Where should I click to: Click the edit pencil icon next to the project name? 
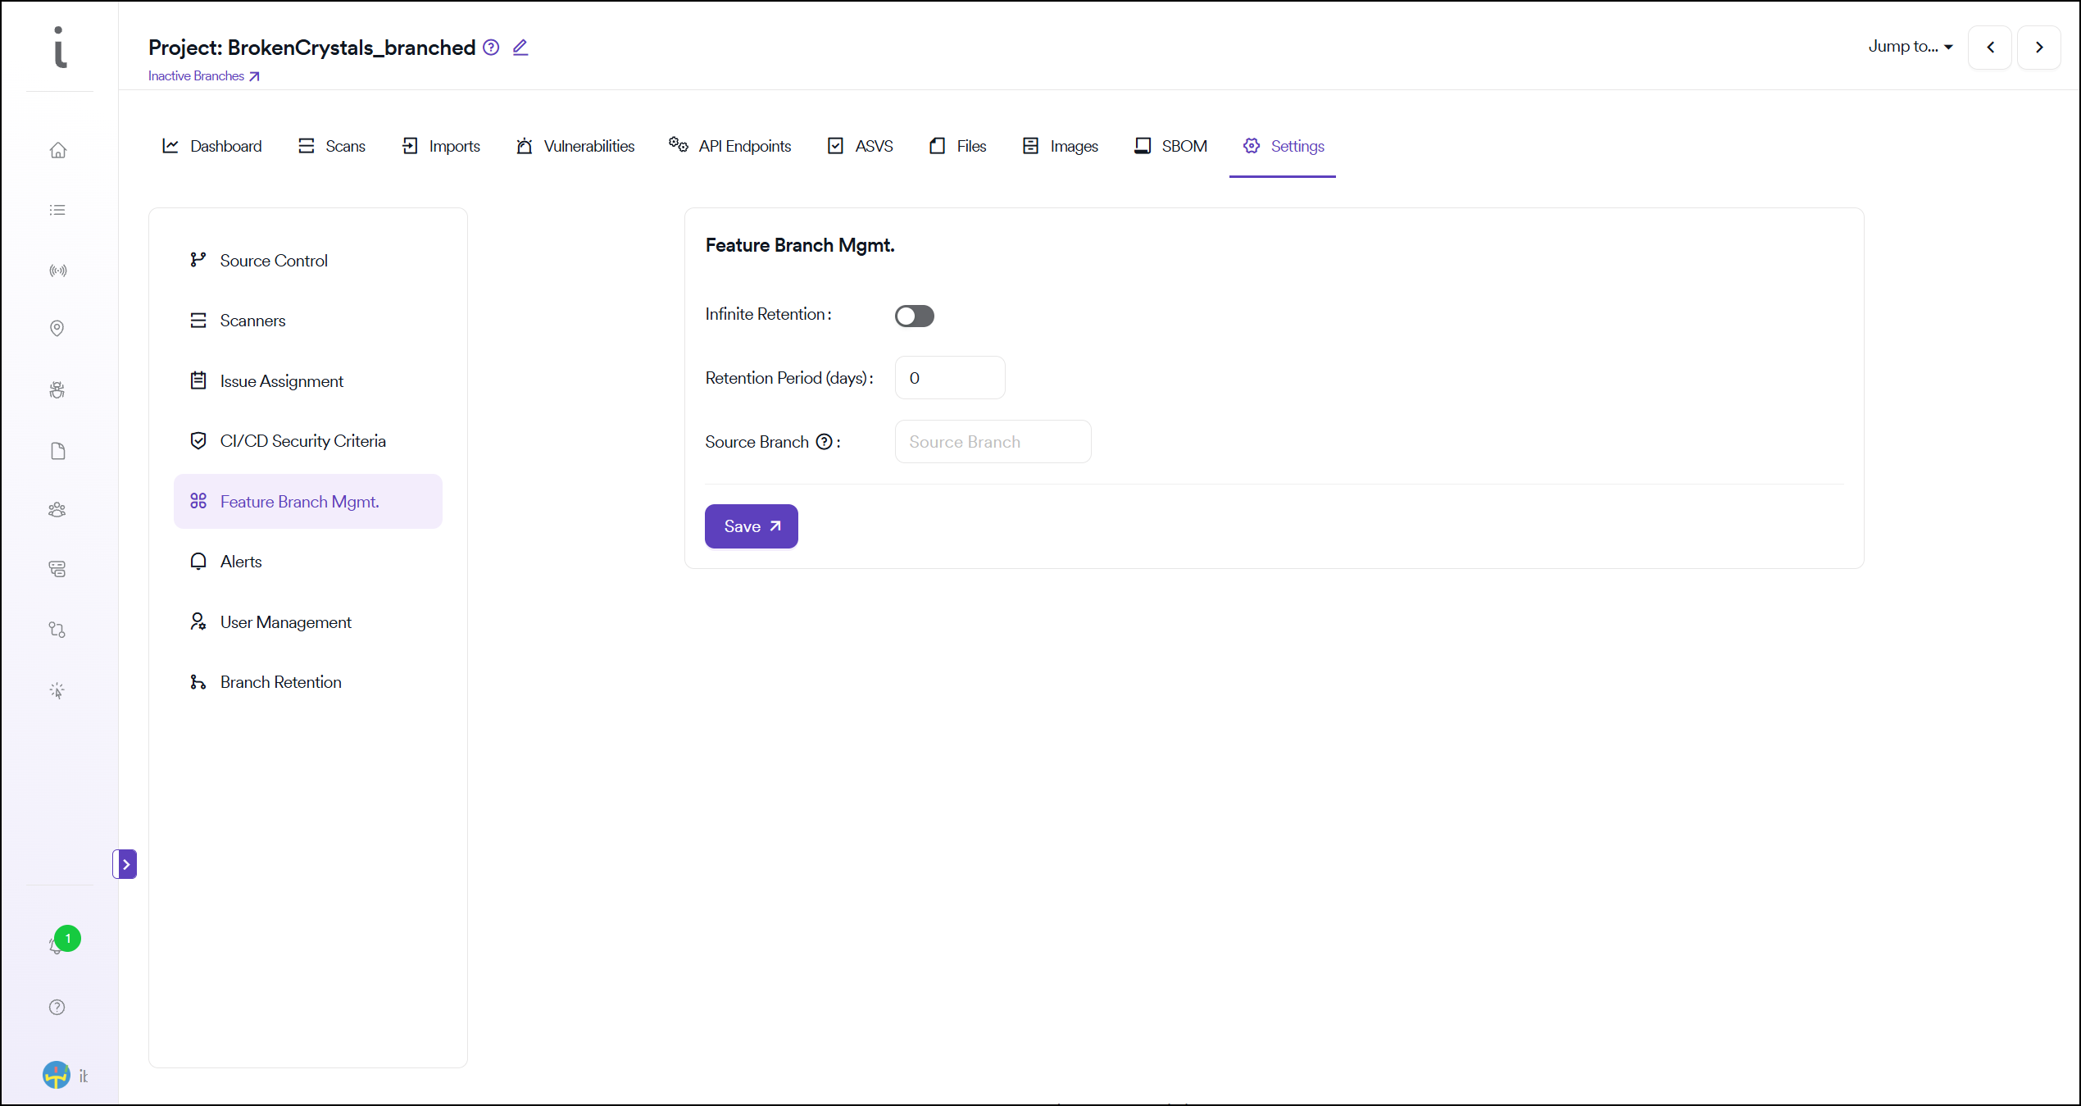(520, 48)
